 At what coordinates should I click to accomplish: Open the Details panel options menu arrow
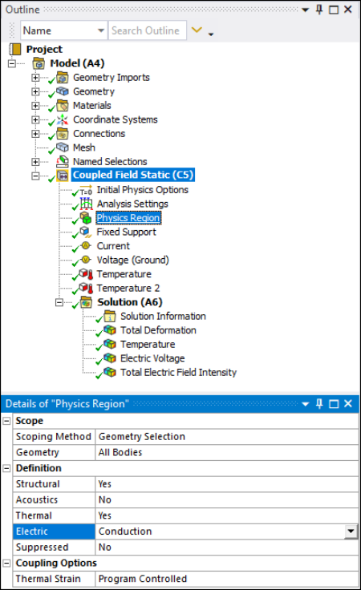(x=306, y=404)
